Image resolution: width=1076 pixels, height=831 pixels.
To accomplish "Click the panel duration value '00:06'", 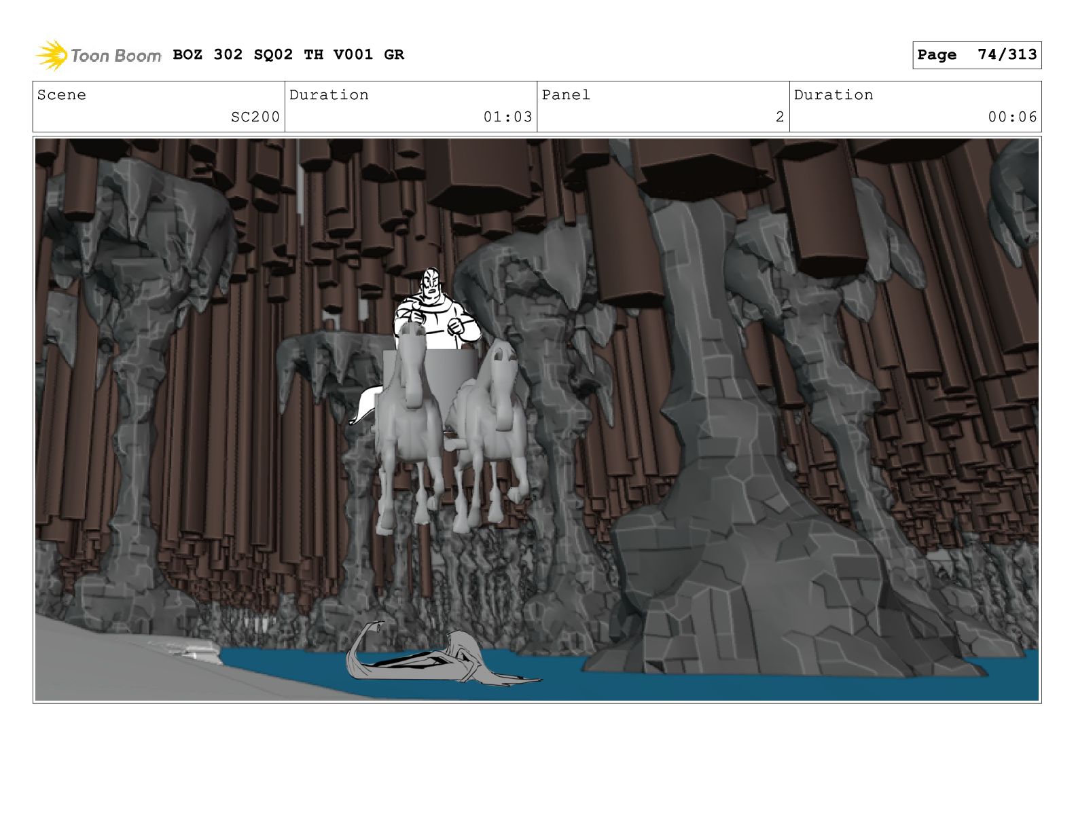I will click(1012, 117).
